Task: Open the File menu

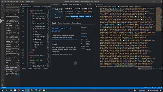Action: (5, 2)
